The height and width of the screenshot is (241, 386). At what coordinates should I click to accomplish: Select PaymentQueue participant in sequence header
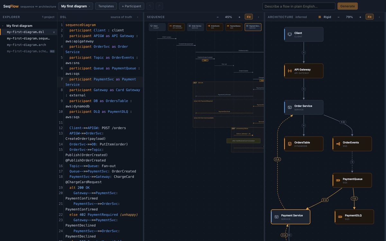[234, 27]
